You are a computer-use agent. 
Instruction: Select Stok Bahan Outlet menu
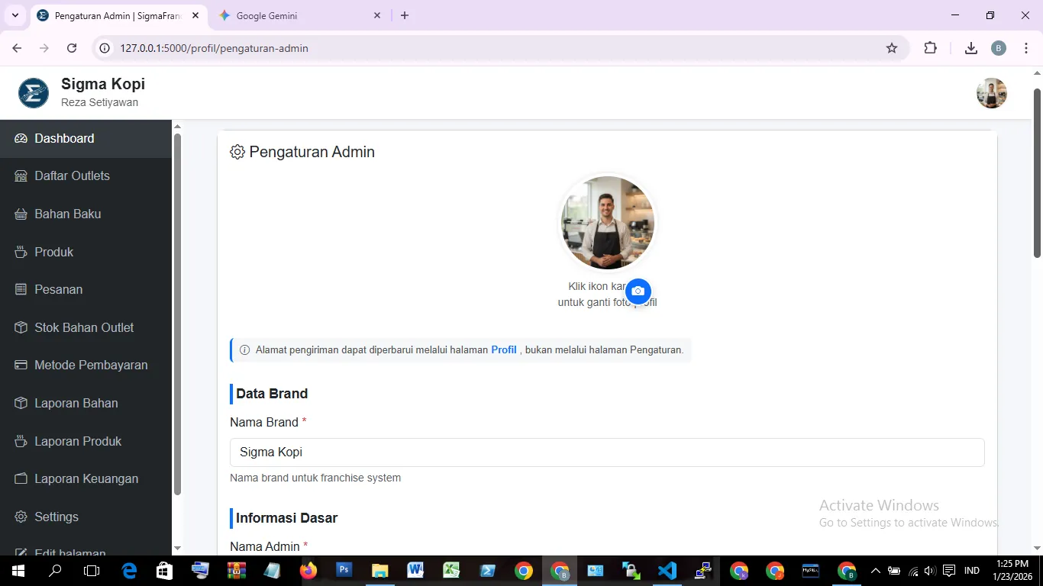pos(86,327)
